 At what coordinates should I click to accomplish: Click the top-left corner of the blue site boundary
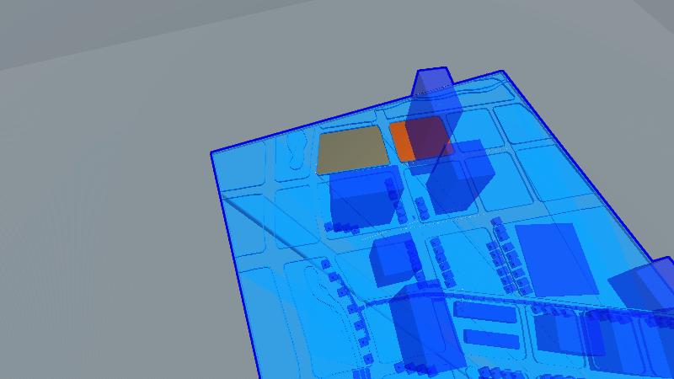tap(212, 154)
